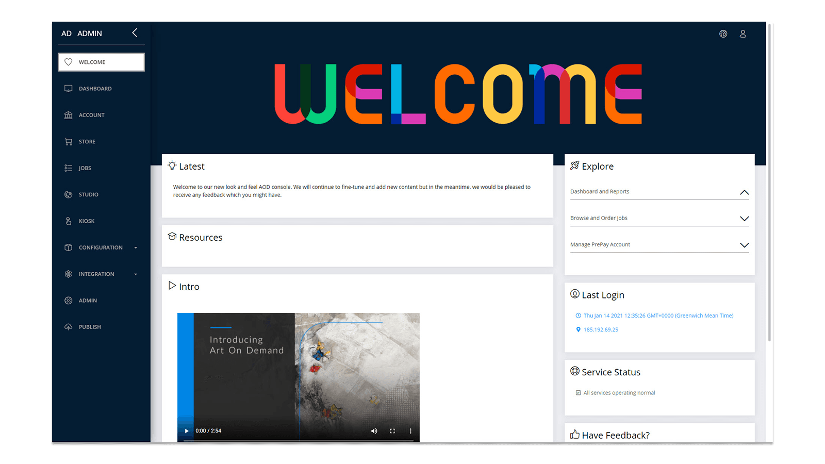The width and height of the screenshot is (825, 464).
Task: Open the Dashboard from the sidebar
Action: click(x=95, y=88)
